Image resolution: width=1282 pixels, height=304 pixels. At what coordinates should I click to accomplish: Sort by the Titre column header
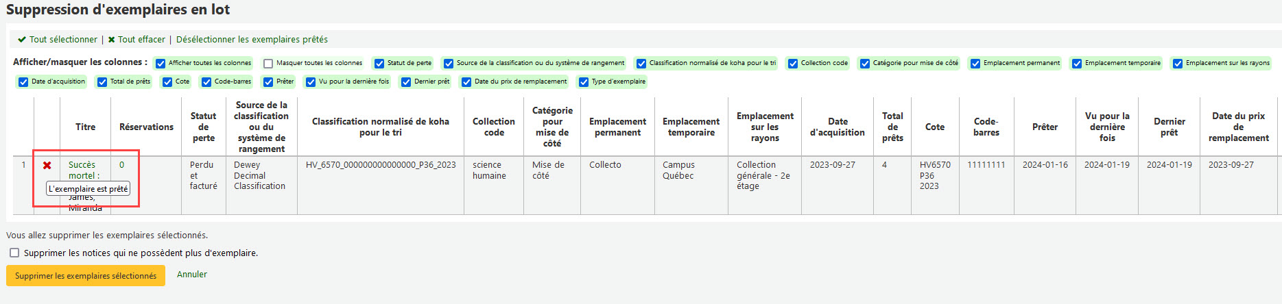tap(85, 127)
